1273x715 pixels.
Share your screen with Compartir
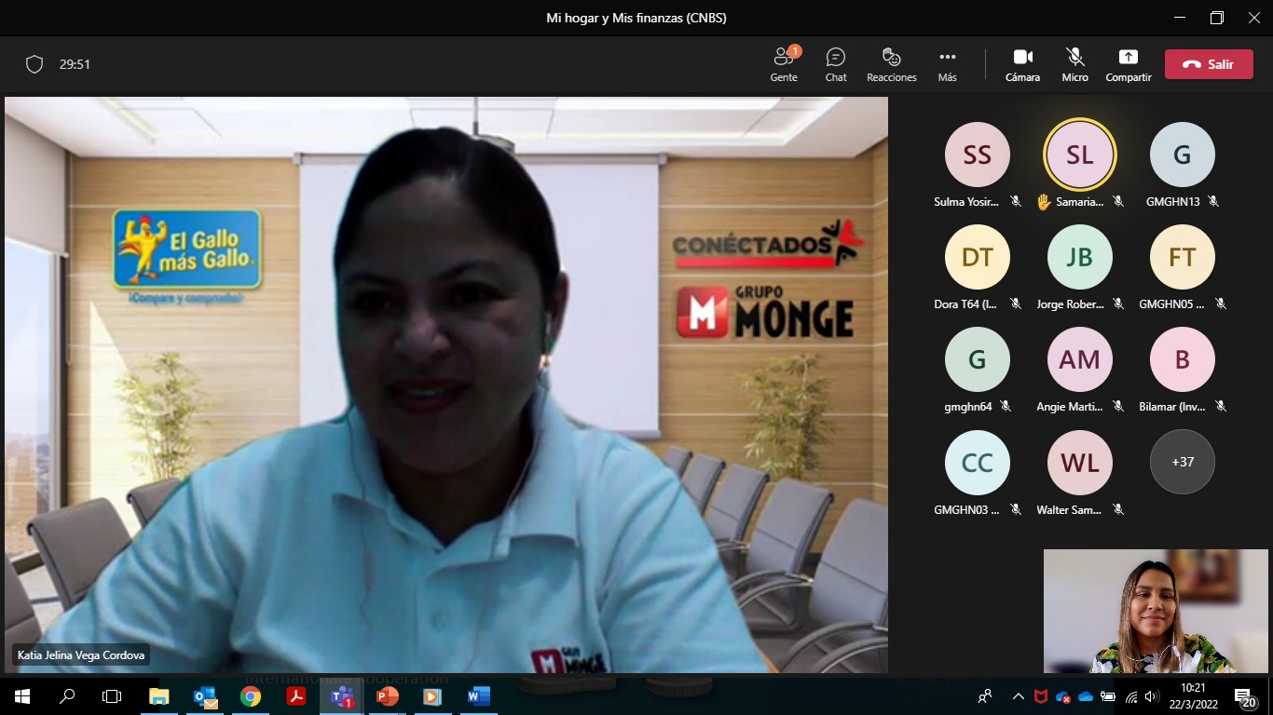tap(1128, 64)
